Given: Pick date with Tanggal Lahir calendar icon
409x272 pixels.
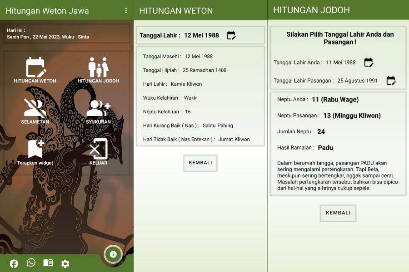Looking at the screenshot, I should click(231, 35).
